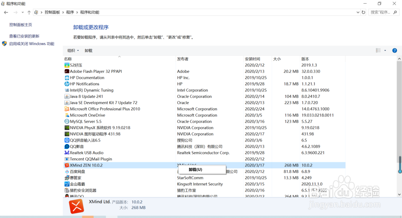Click the HP Documentation program icon
Screen dimensions: 402x218
coord(67,78)
